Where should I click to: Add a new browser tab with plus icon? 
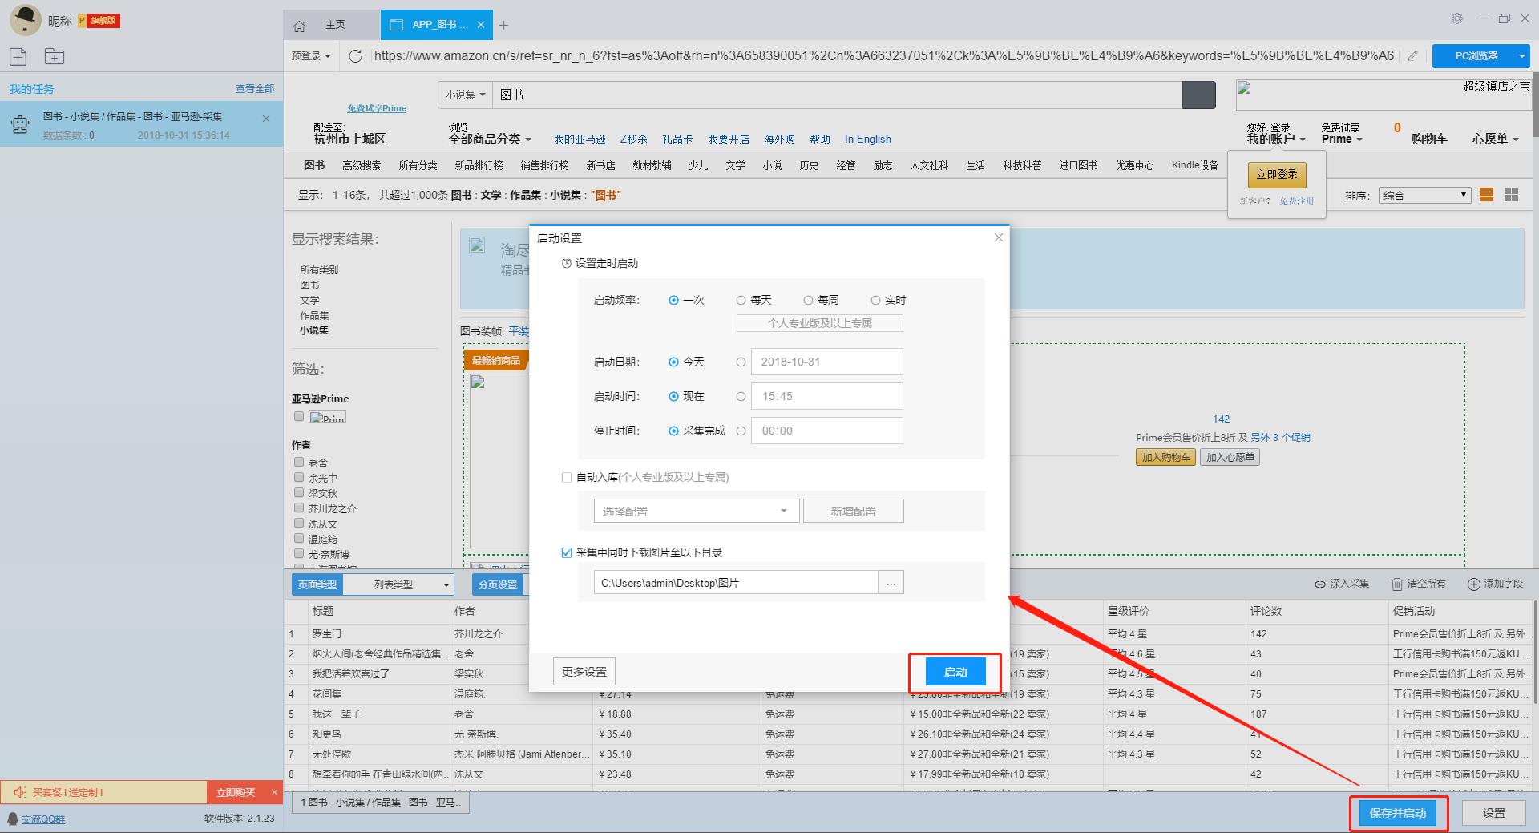coord(503,26)
